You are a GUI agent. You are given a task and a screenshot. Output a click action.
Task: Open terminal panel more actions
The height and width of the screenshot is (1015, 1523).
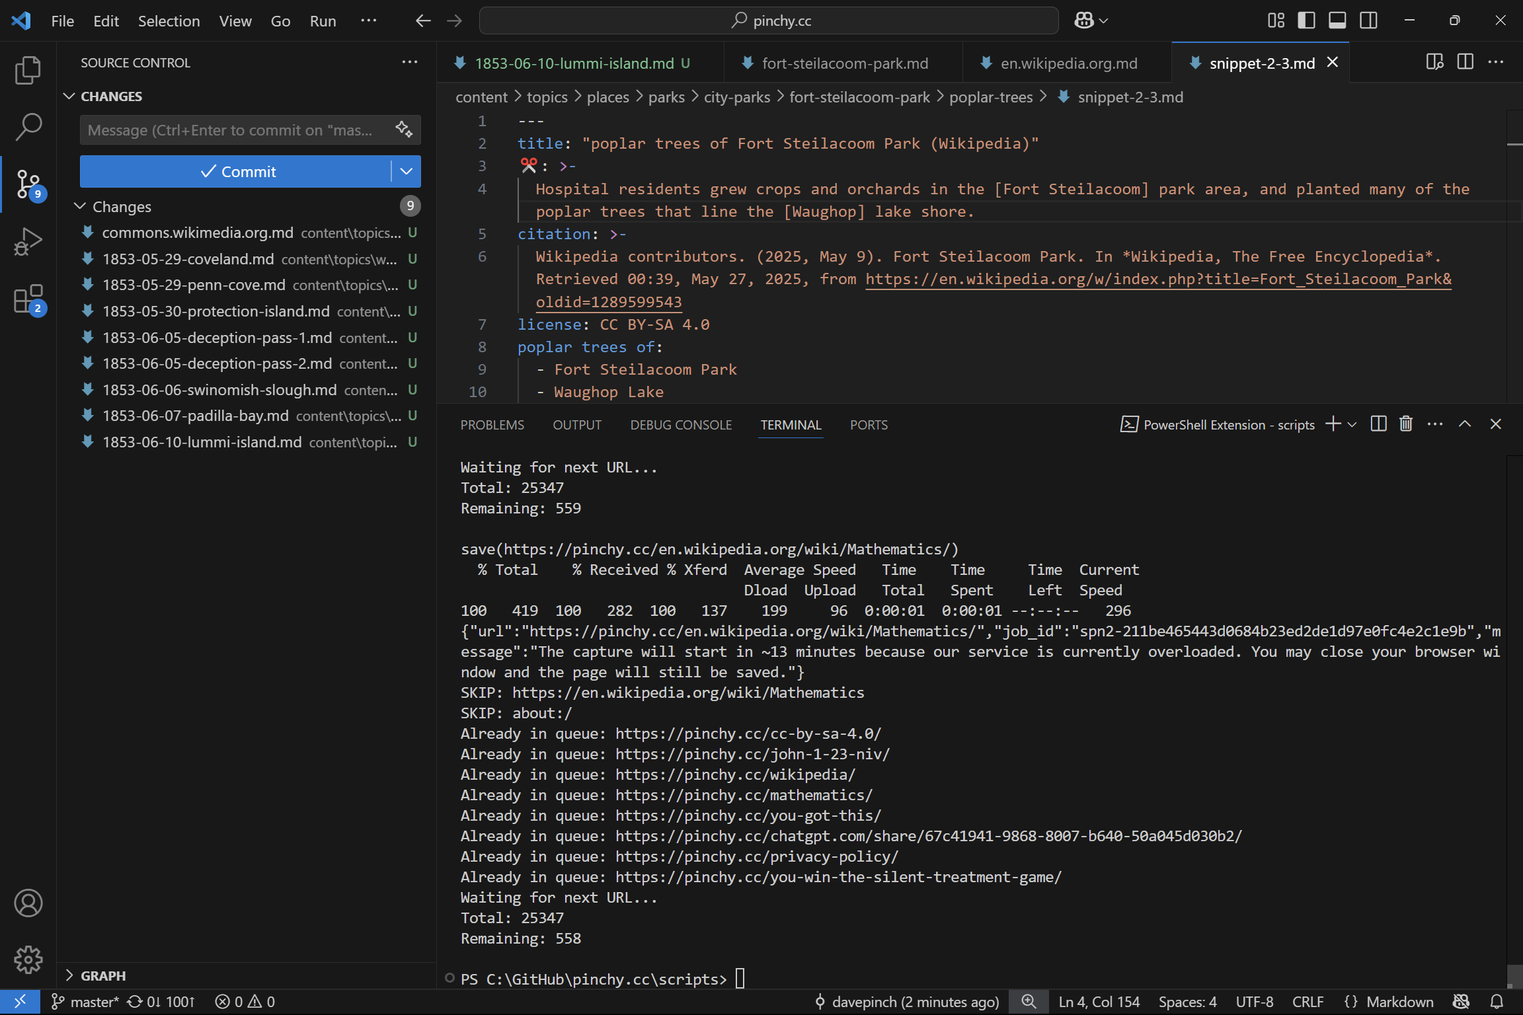coord(1435,424)
